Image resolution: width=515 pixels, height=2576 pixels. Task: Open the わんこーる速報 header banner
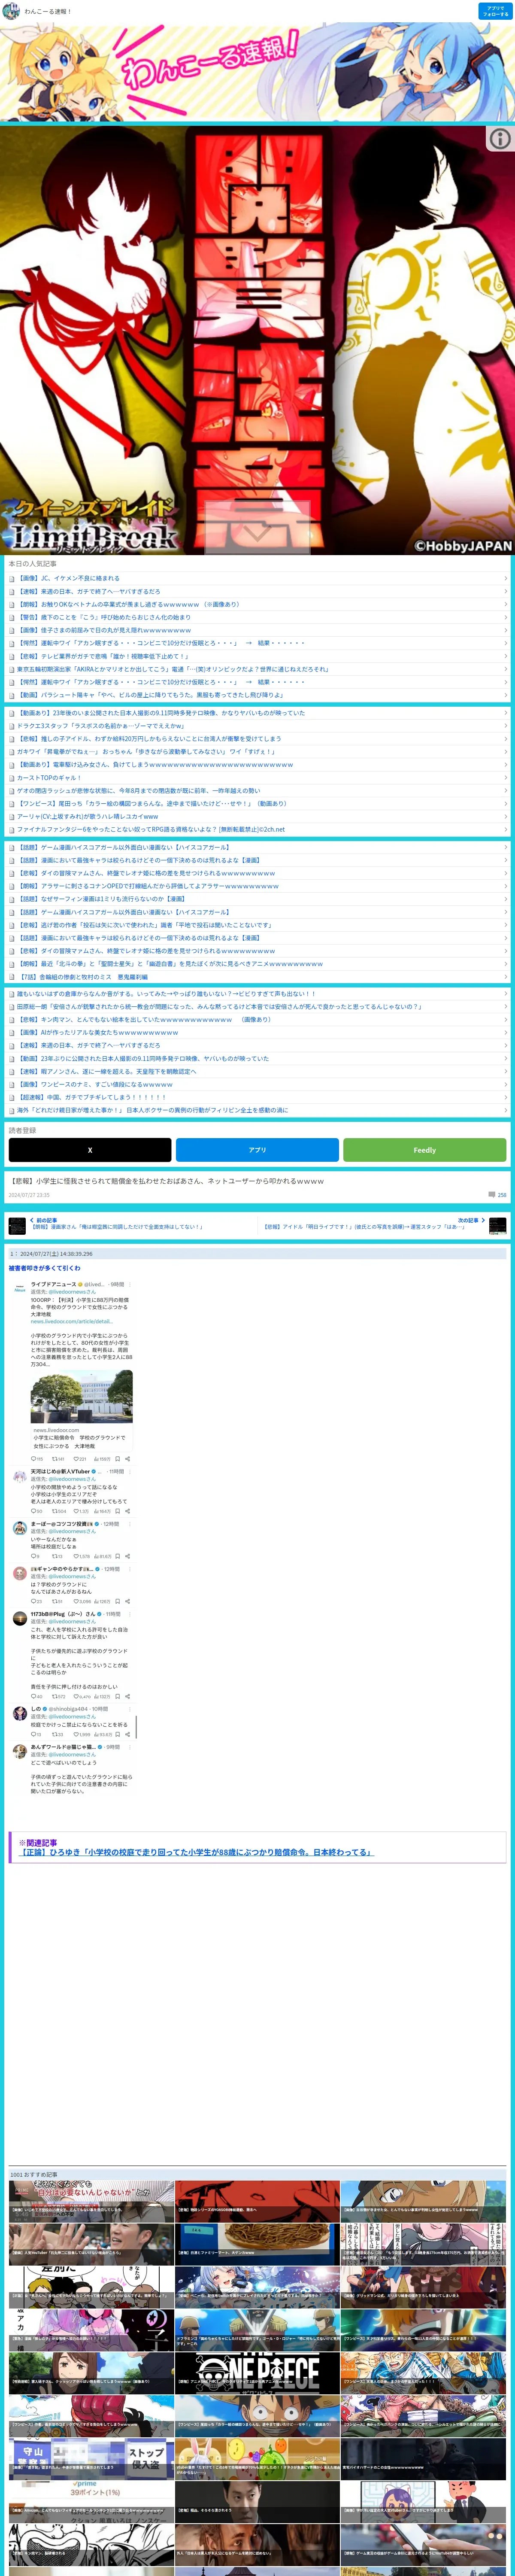coord(257,72)
